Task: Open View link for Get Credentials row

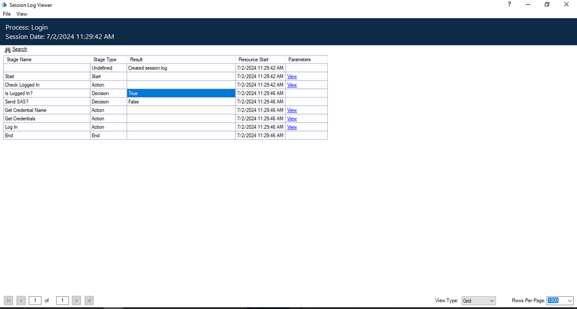Action: pos(292,118)
